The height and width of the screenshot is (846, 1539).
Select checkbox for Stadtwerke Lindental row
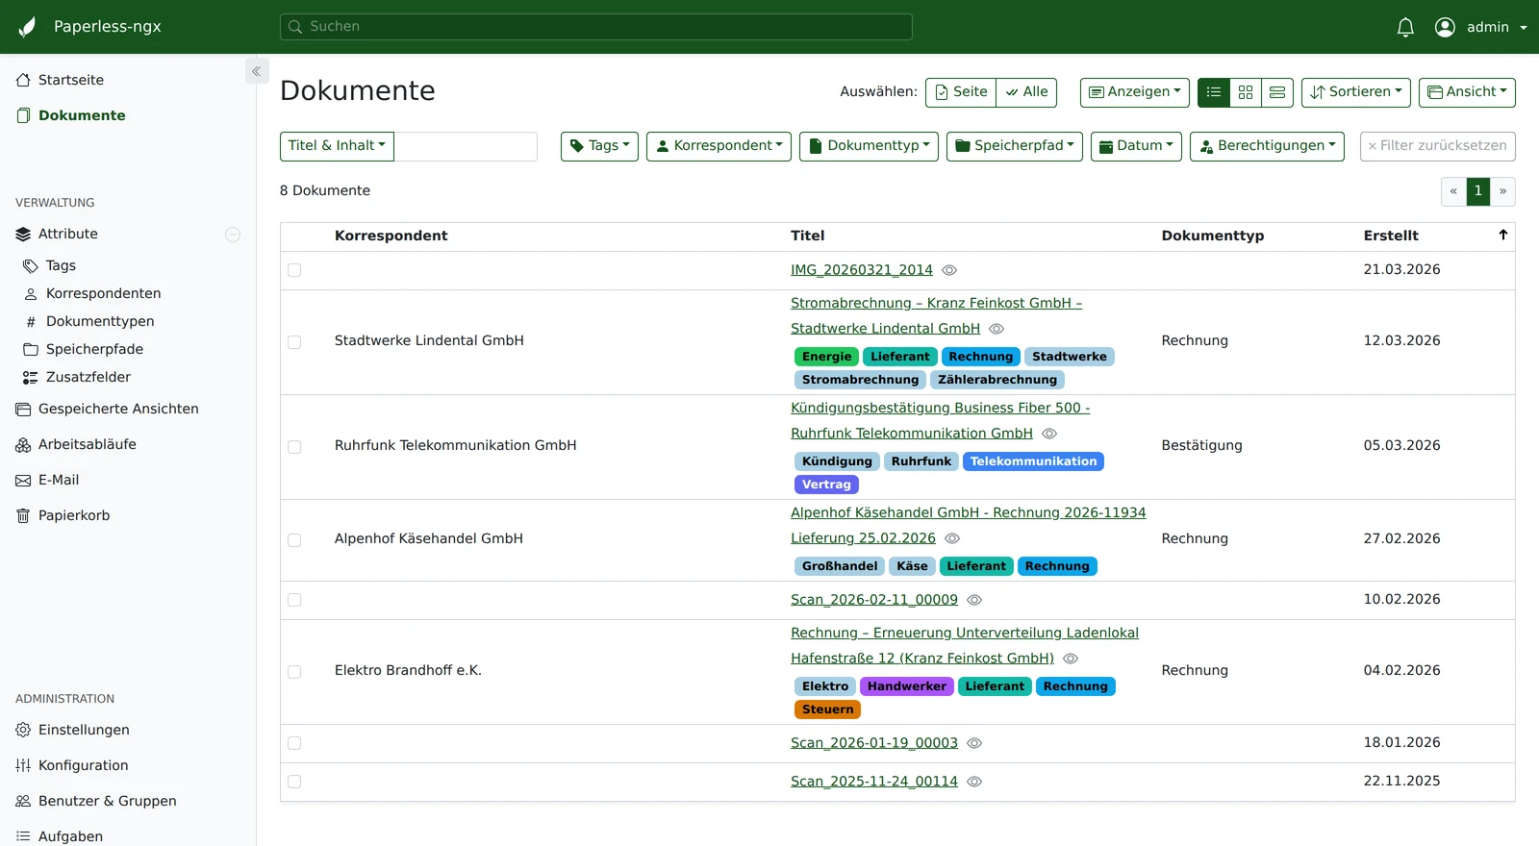click(x=294, y=342)
